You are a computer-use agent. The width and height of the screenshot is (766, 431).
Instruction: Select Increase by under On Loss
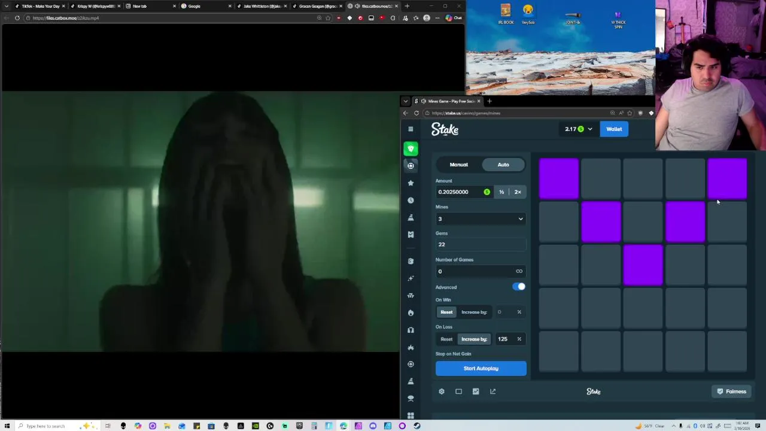pos(474,339)
